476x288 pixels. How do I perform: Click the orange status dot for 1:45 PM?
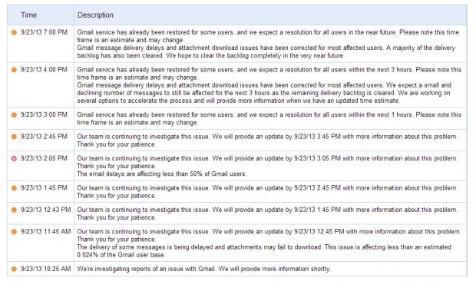(x=14, y=188)
